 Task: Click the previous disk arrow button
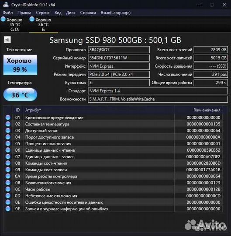tap(7, 40)
